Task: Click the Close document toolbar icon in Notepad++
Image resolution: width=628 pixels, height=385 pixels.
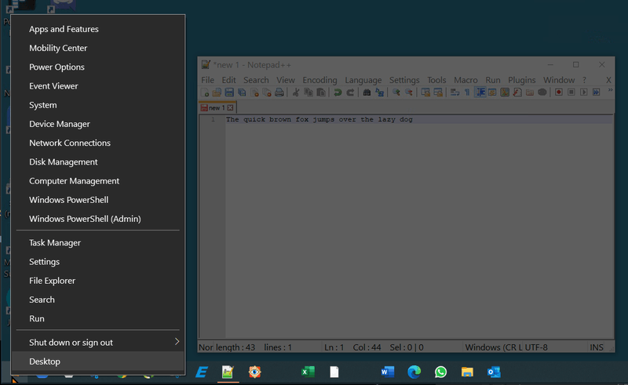Action: click(x=254, y=93)
